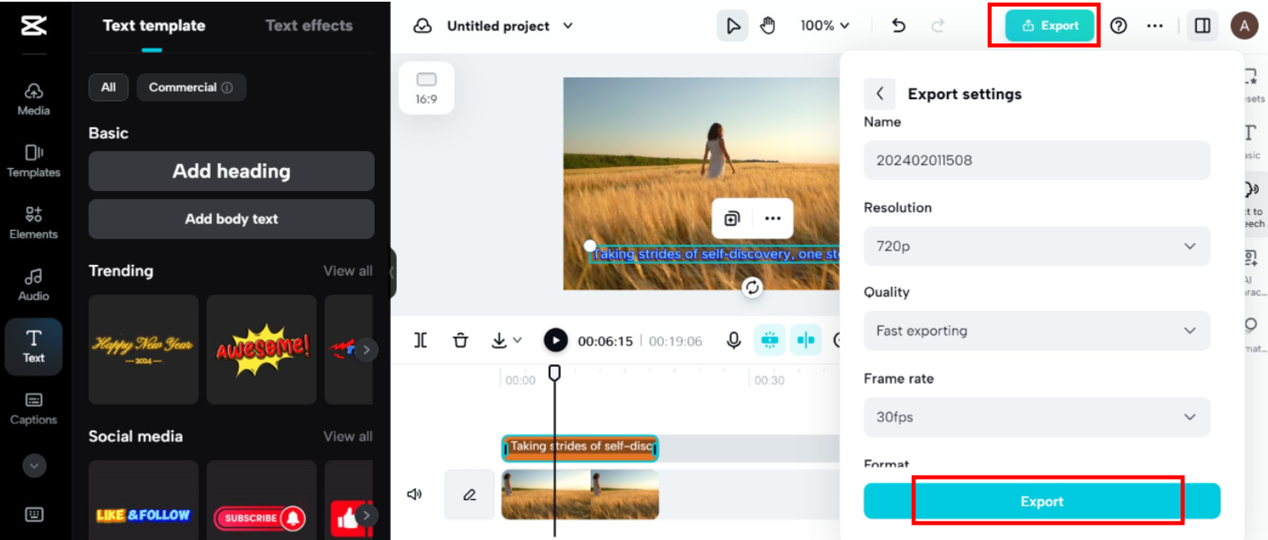Viewport: 1268px width, 540px height.
Task: Open the Elements panel
Action: tap(34, 222)
